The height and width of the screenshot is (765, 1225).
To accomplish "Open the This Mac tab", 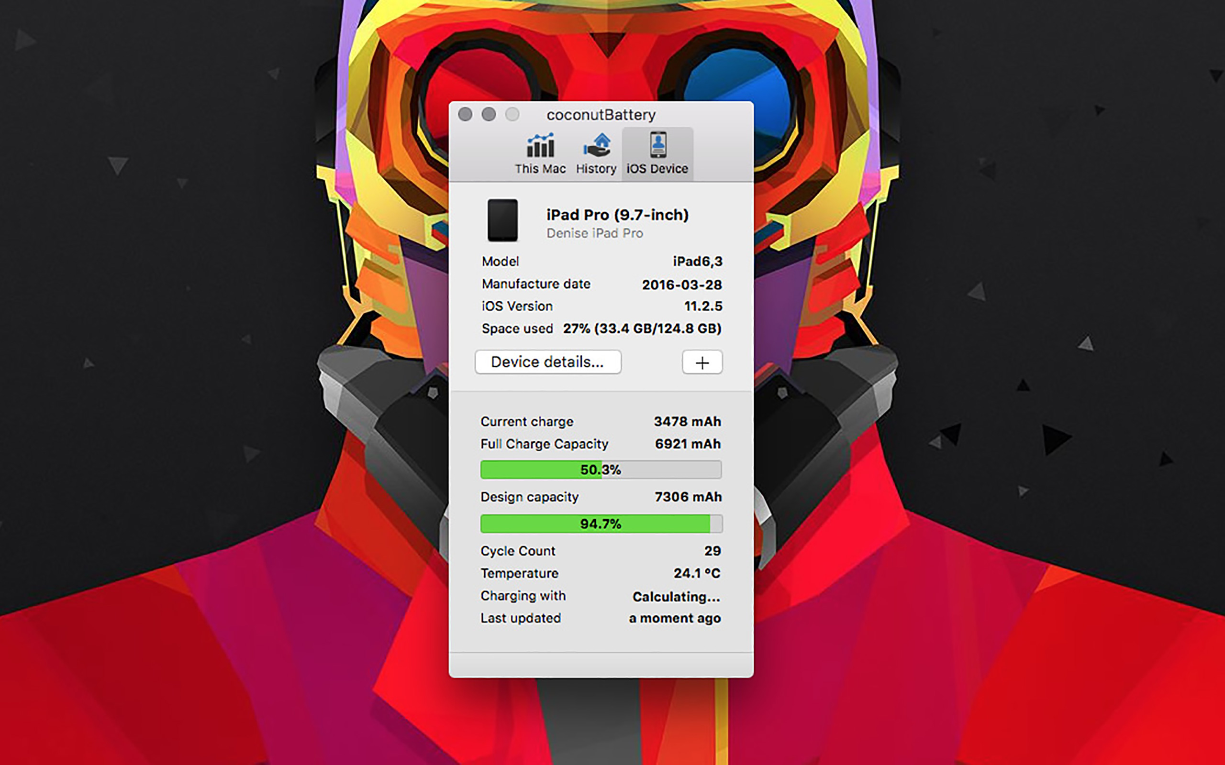I will (x=540, y=154).
